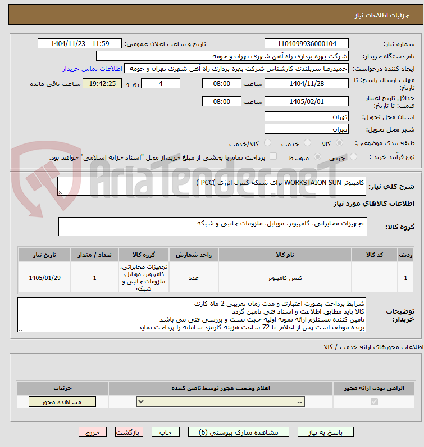The height and width of the screenshot is (447, 424).
Task: Select the کالا/خدمت radio button
Action: tap(267, 143)
